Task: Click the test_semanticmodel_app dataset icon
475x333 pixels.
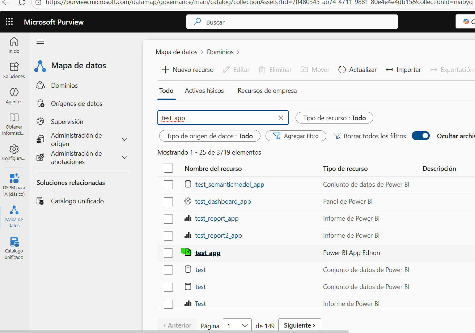Action: point(188,184)
